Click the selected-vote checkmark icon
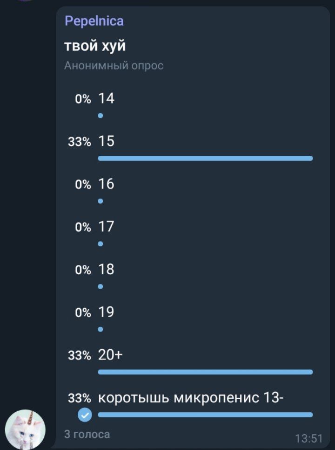 (x=85, y=414)
